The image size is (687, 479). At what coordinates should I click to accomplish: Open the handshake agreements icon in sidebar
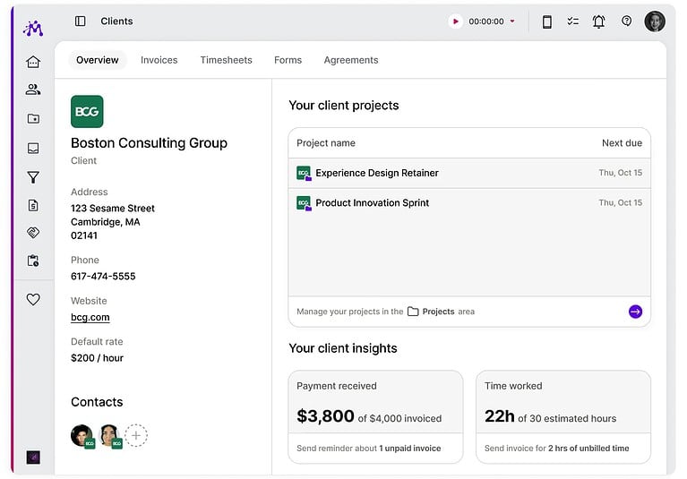click(33, 233)
